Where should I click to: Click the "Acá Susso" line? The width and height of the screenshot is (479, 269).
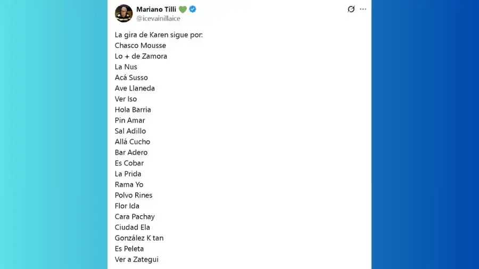(131, 77)
